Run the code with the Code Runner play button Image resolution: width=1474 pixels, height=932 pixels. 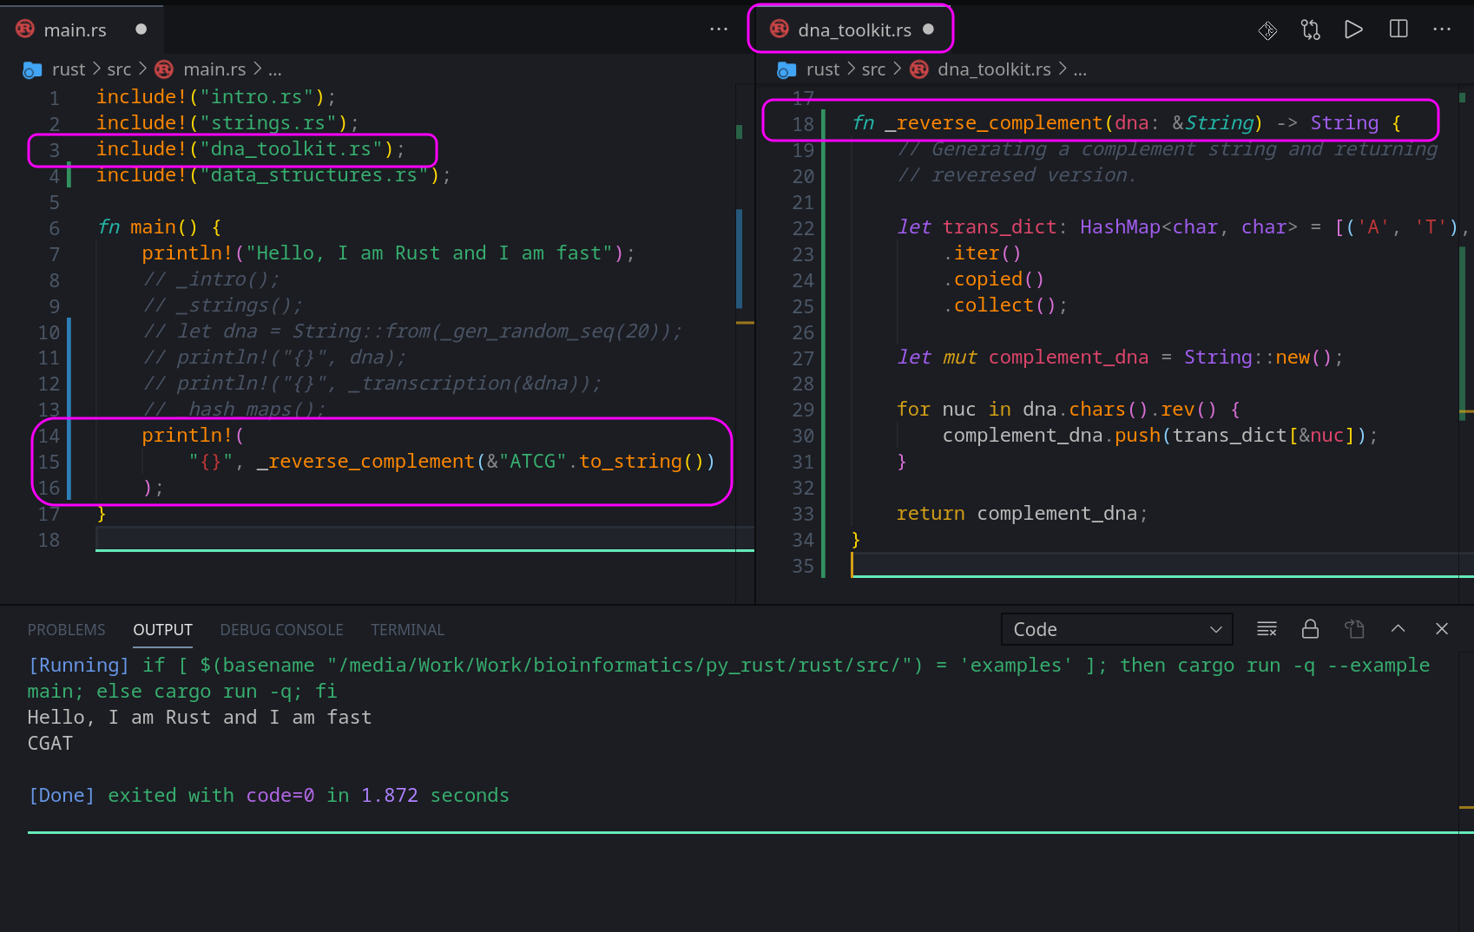coord(1353,29)
